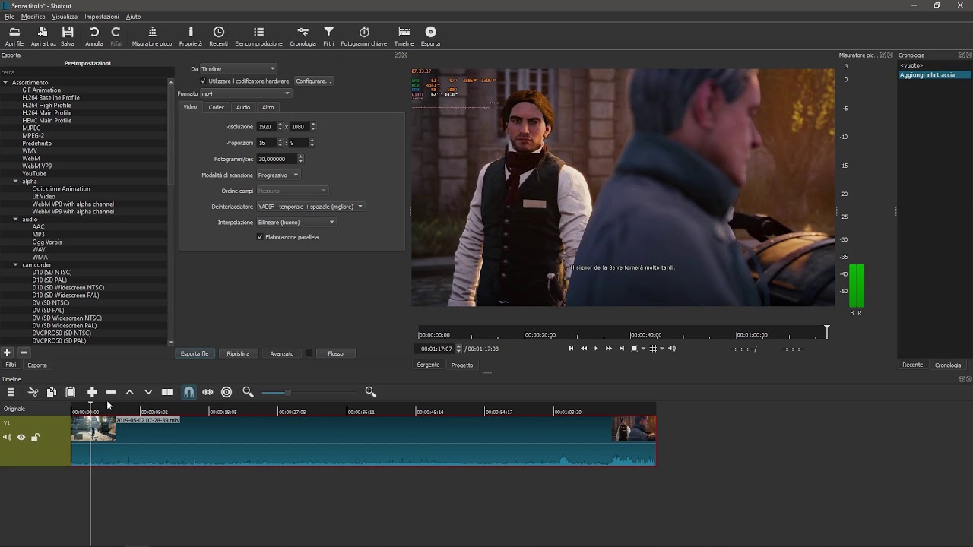
Task: Open Modalità di scansione Progressivo dropdown
Action: pos(278,175)
